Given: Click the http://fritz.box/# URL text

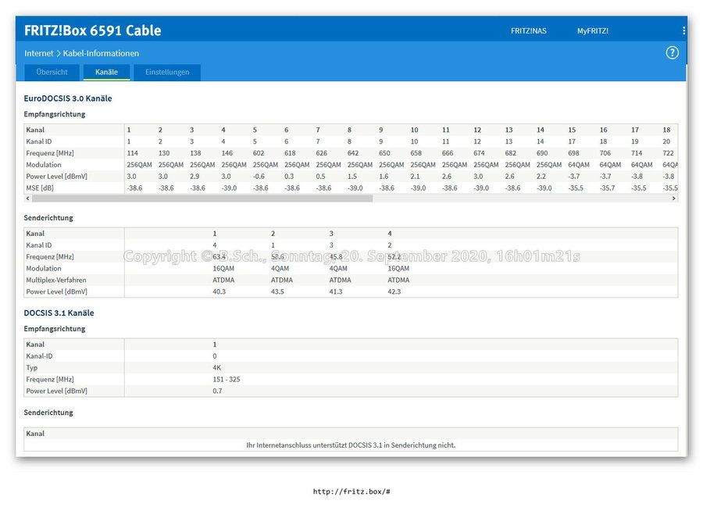Looking at the screenshot, I should click(x=351, y=491).
